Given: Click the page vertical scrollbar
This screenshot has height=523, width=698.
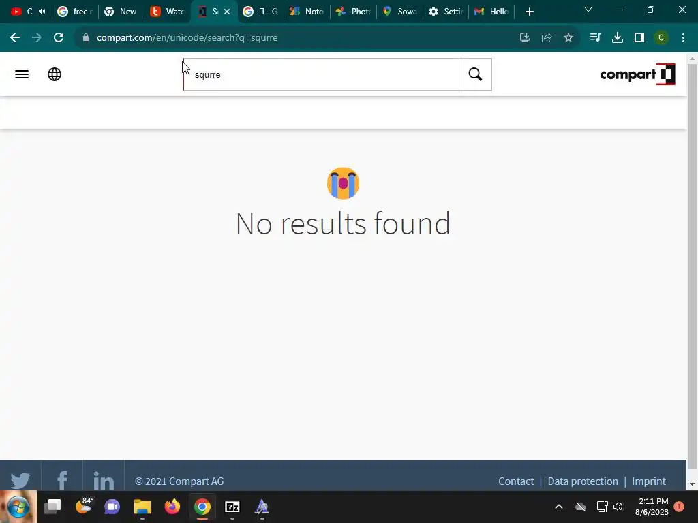Looking at the screenshot, I should point(692,267).
